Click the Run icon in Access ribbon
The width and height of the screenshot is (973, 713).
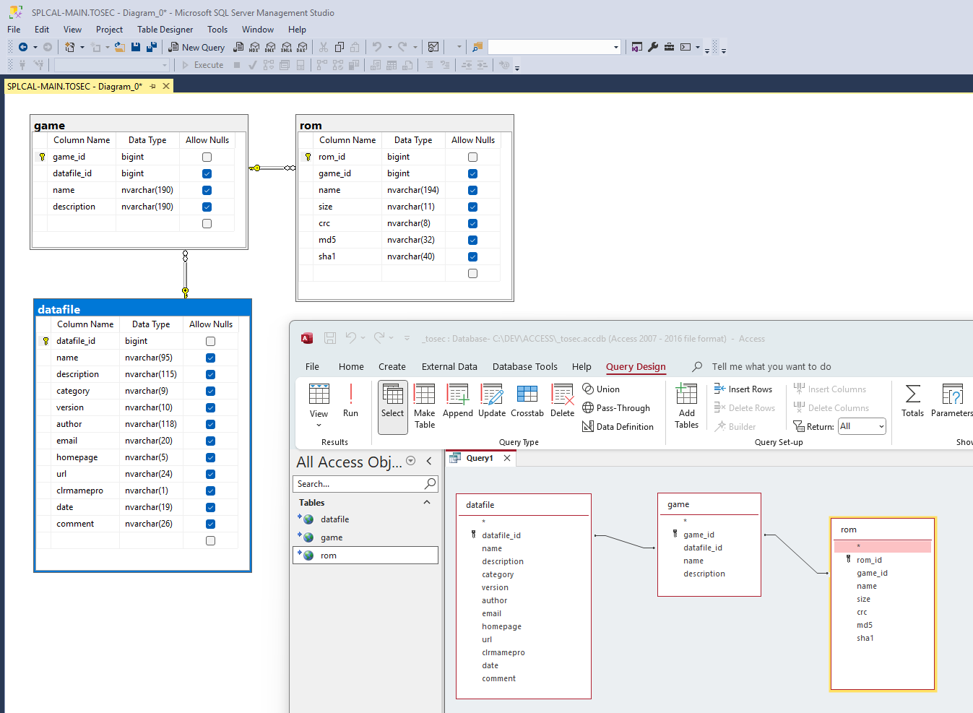(350, 401)
